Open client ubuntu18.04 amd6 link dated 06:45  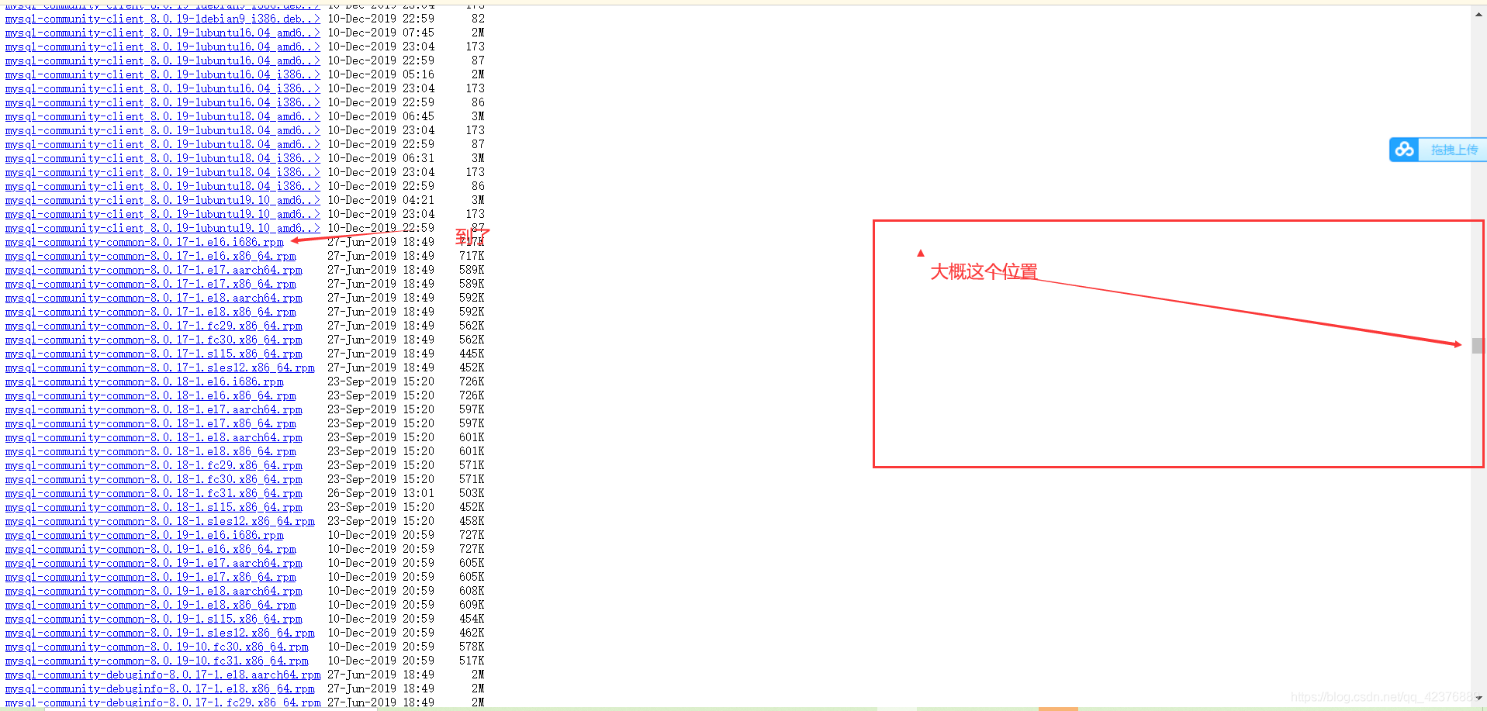coord(163,116)
